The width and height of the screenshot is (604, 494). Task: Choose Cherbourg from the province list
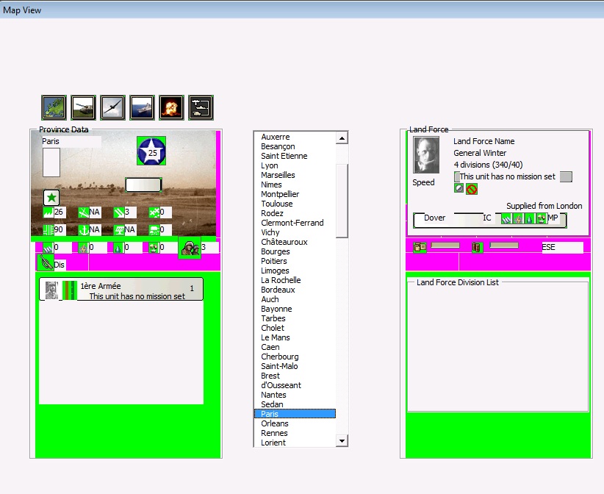tap(279, 357)
